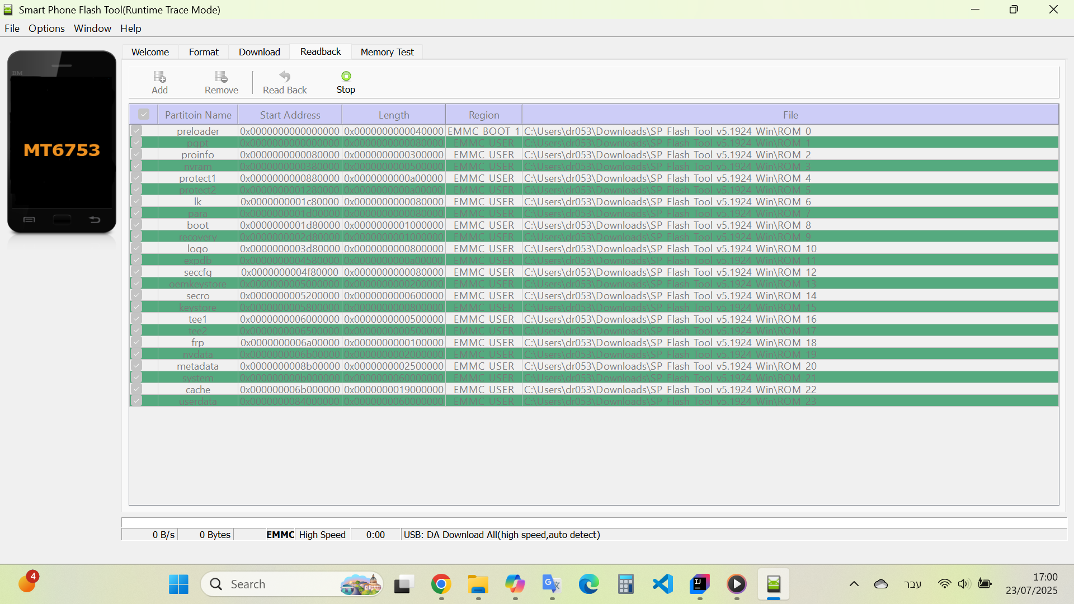Open the Window menu

click(92, 29)
